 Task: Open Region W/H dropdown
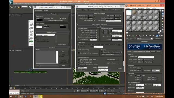click(117, 31)
